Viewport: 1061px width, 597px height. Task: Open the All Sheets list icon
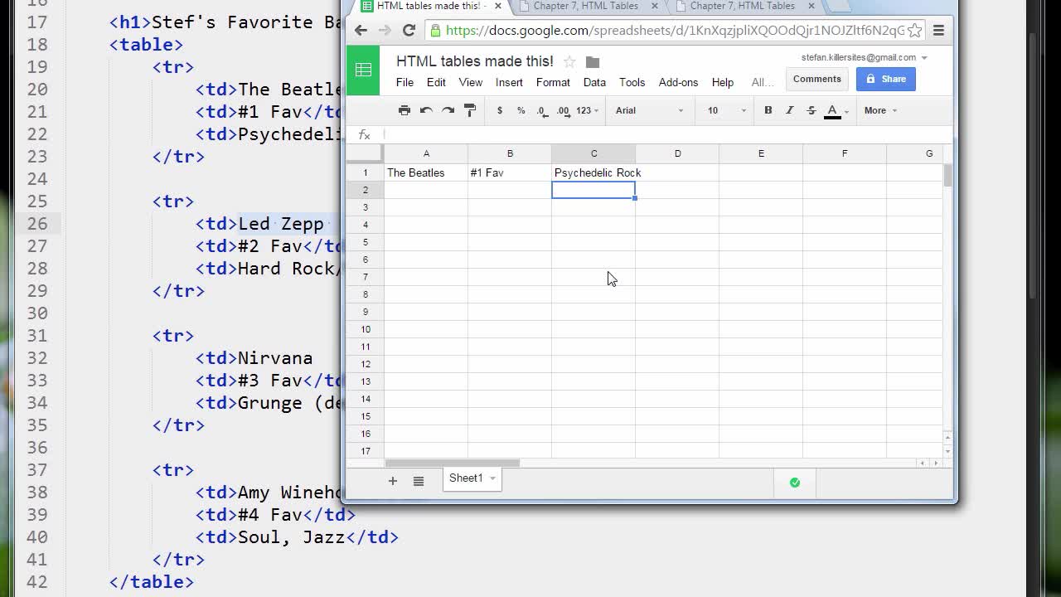(419, 481)
